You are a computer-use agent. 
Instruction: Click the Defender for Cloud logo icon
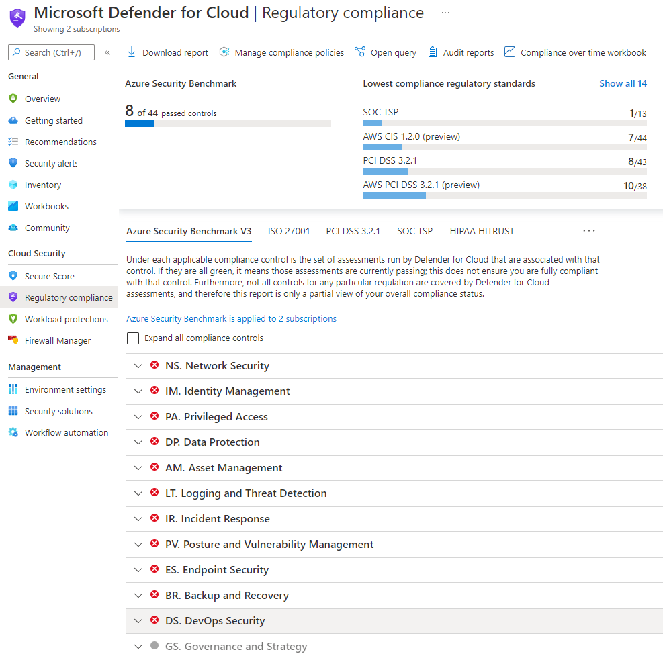(x=17, y=17)
